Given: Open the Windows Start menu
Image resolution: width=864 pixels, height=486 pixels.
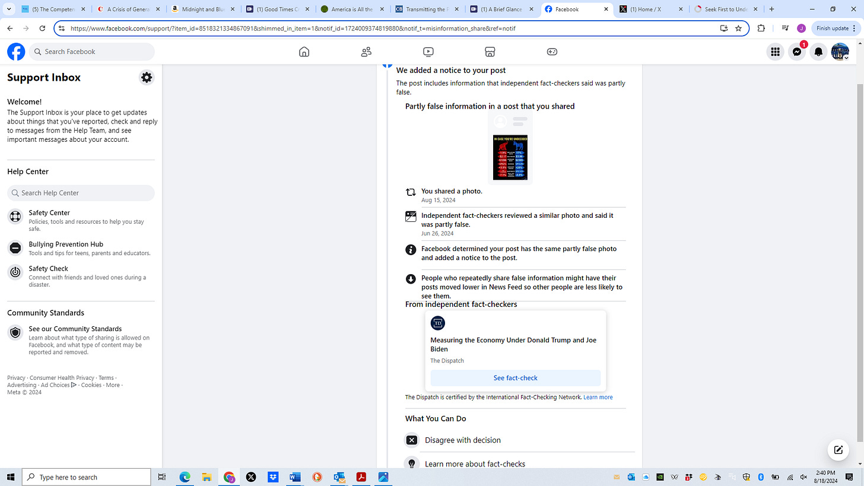Looking at the screenshot, I should pos(10,477).
